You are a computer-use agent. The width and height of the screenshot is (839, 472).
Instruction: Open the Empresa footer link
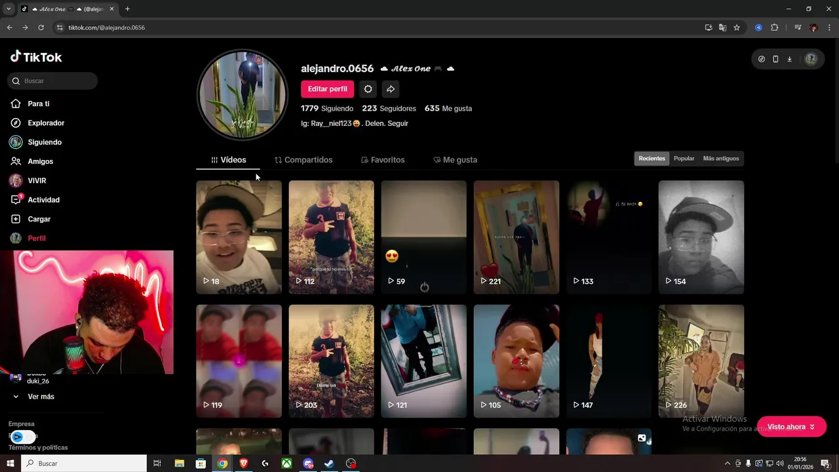(22, 424)
